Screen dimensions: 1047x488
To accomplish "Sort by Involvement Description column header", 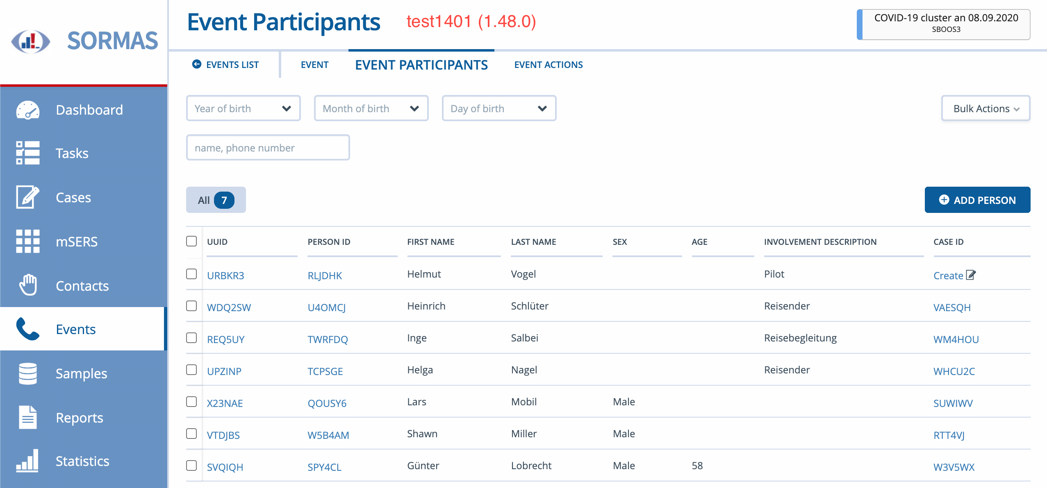I will [820, 242].
